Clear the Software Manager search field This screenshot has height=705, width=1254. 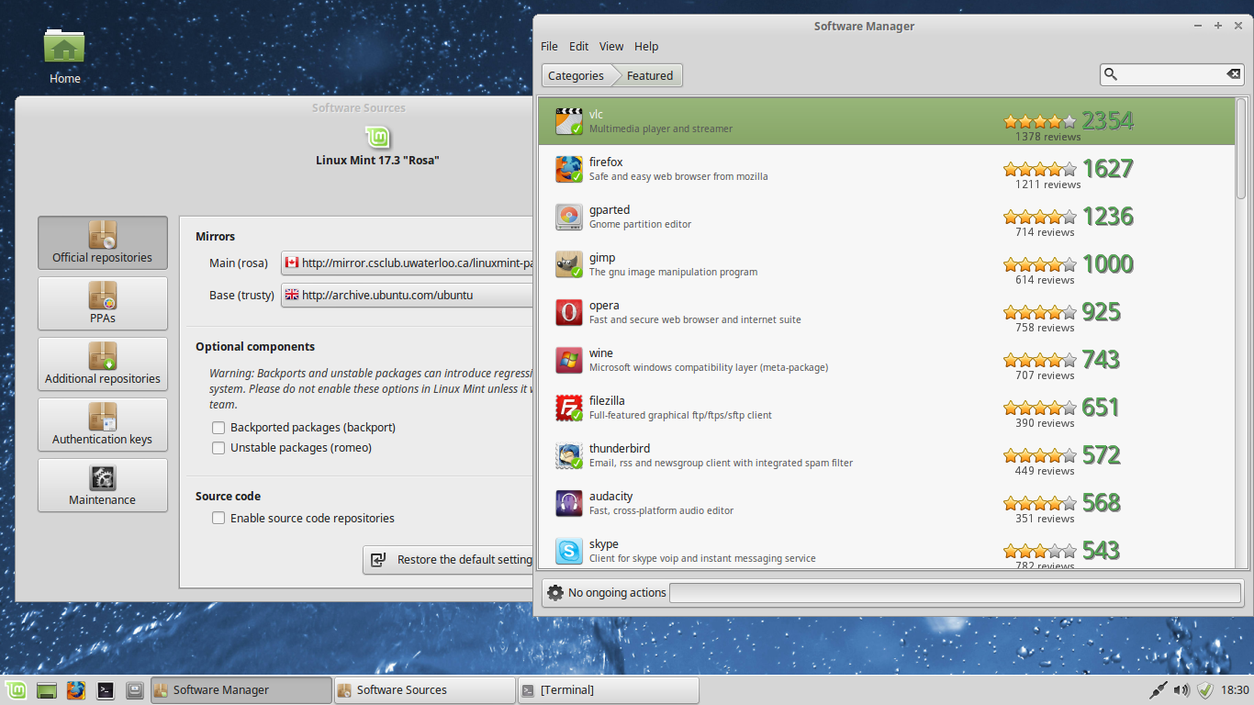[x=1234, y=74]
